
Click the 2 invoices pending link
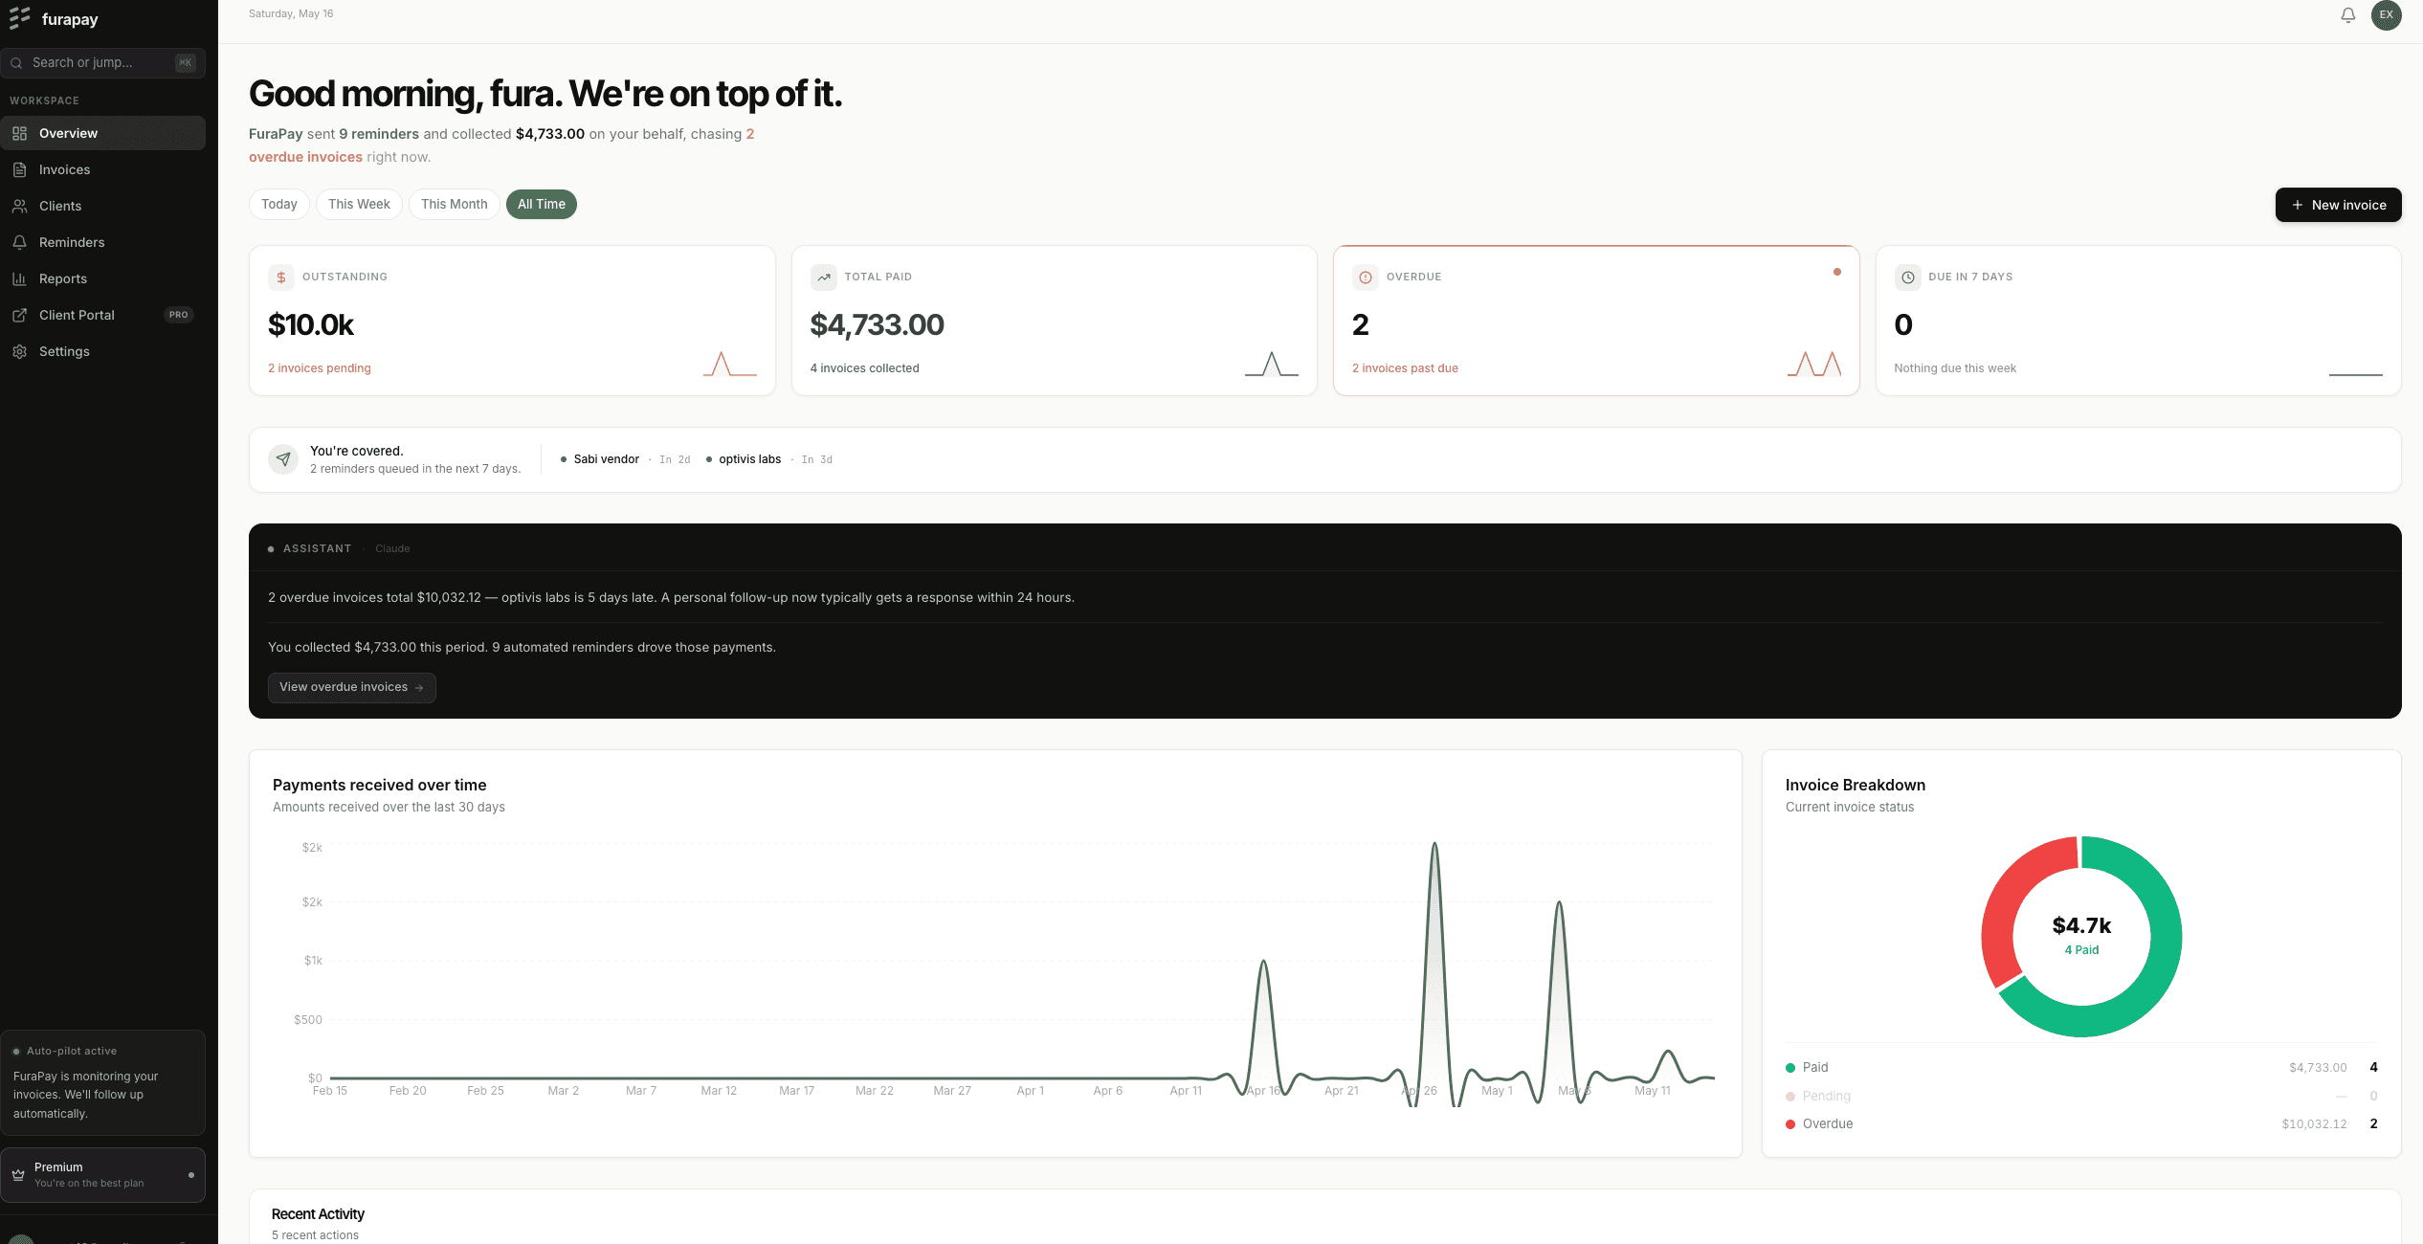point(320,368)
